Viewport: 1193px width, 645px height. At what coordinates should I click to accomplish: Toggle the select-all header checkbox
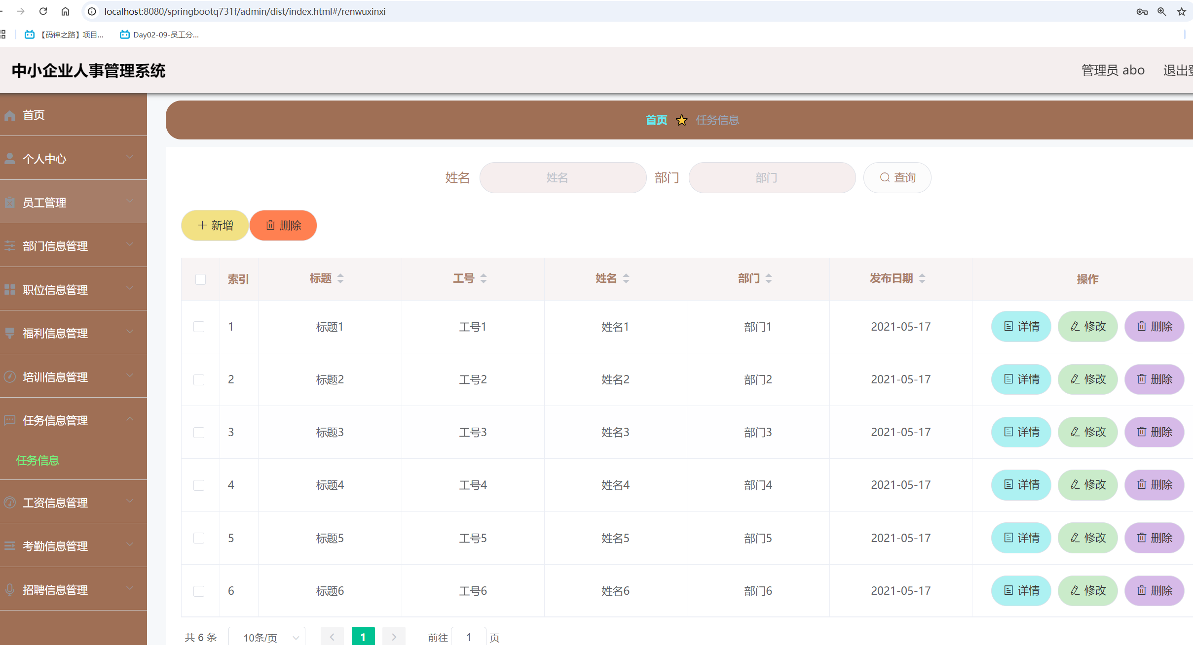(x=200, y=279)
